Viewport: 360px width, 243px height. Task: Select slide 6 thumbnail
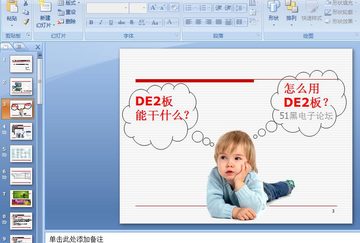21,176
